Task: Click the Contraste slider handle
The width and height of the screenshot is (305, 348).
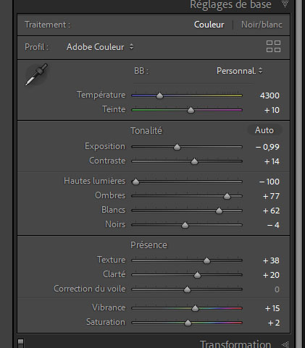Action: (194, 161)
